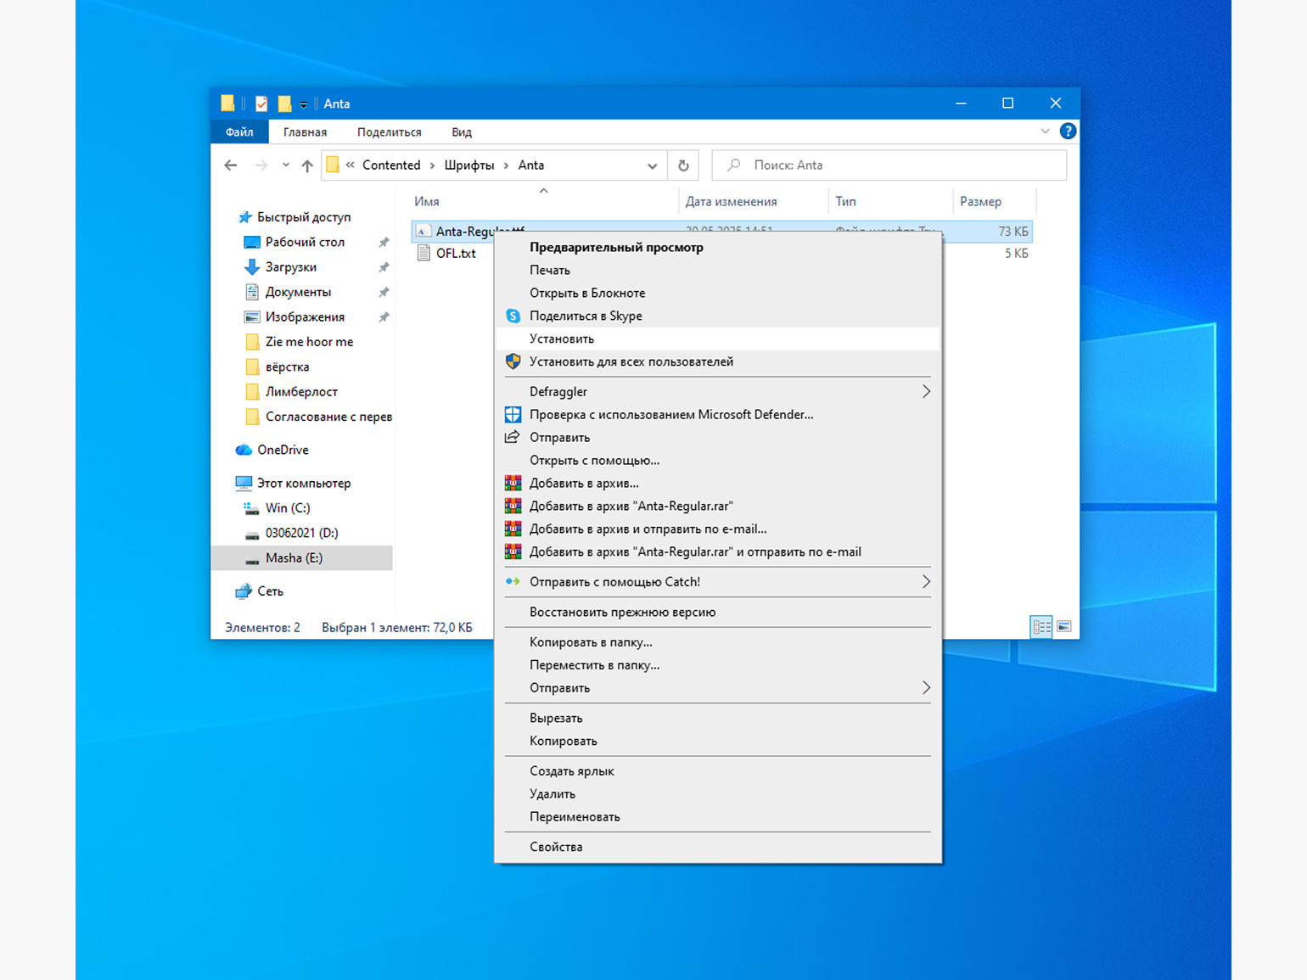Open the Explorer help question mark icon
The width and height of the screenshot is (1307, 980).
coord(1068,132)
